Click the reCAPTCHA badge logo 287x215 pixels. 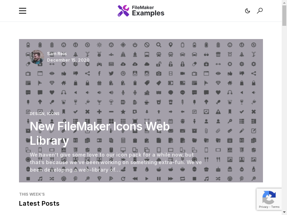pyautogui.click(x=269, y=198)
